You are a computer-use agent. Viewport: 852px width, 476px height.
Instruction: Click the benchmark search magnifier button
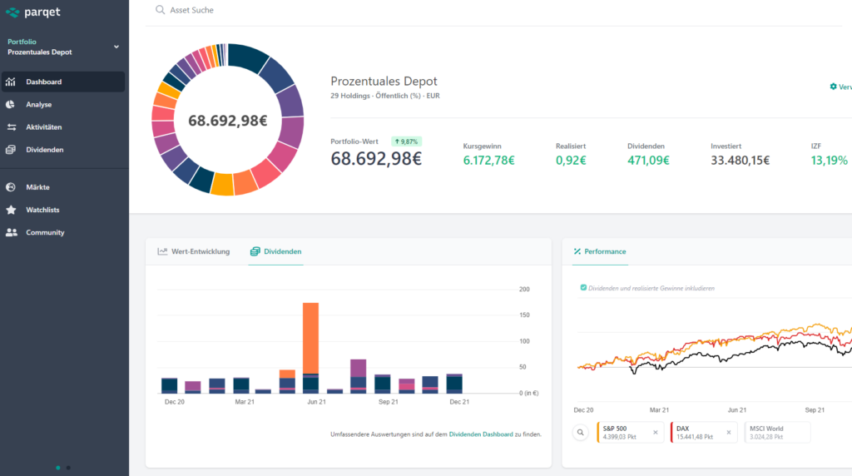[581, 433]
